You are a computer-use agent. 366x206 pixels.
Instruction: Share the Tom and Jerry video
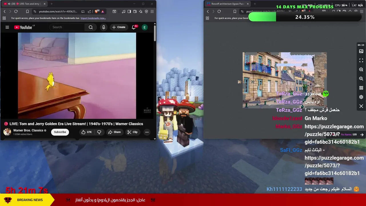tap(114, 132)
